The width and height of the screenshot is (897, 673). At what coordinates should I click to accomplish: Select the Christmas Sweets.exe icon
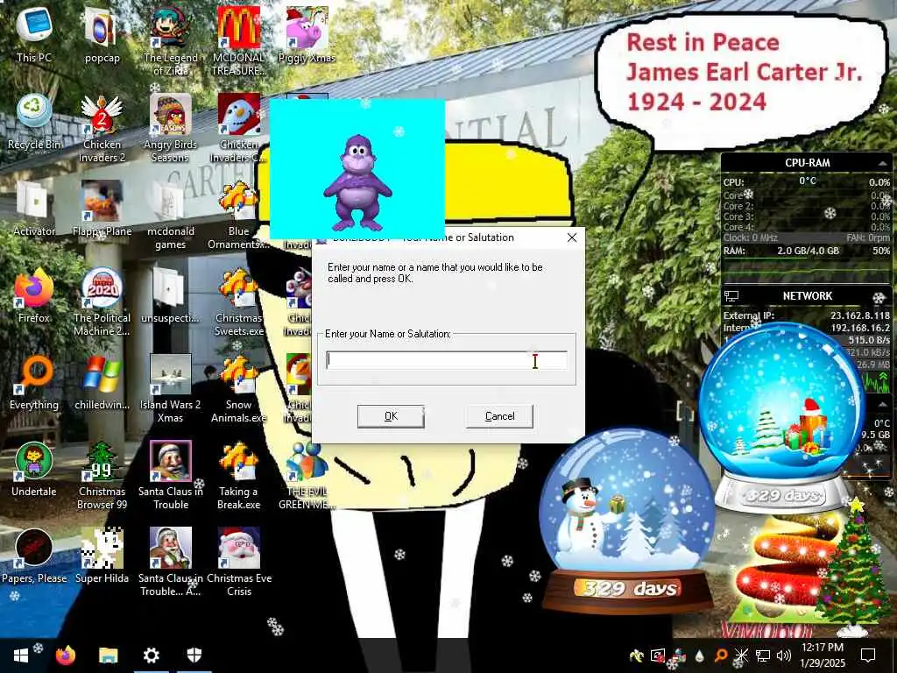point(238,302)
